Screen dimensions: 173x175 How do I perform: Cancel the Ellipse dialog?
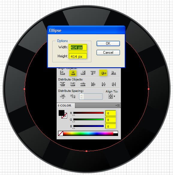click(108, 53)
